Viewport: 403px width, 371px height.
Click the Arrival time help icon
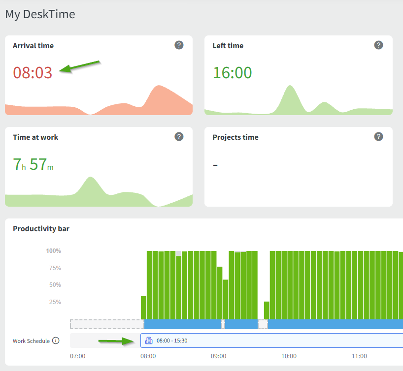click(x=179, y=45)
